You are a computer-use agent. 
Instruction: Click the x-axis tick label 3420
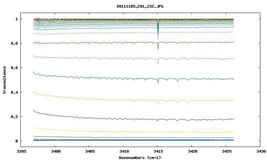193,151
